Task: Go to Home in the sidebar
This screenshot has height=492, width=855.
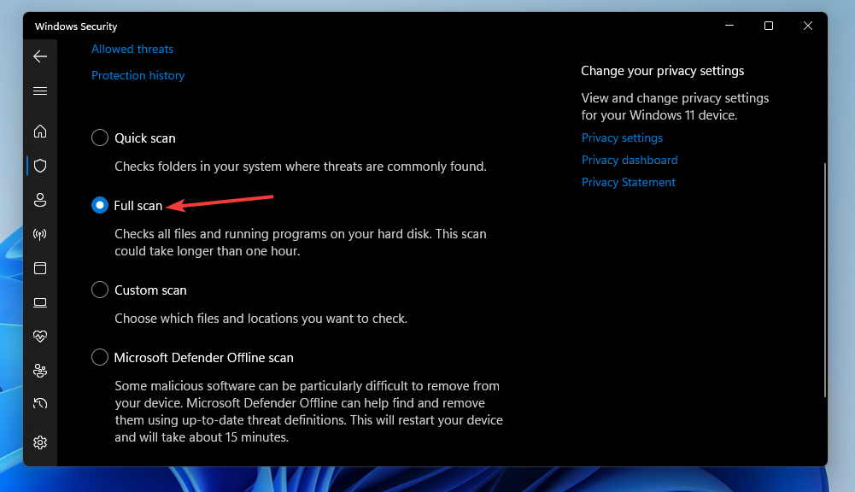Action: pyautogui.click(x=40, y=132)
